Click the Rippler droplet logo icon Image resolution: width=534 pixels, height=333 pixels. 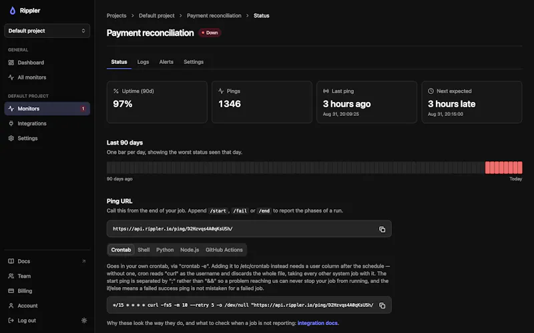(x=13, y=11)
